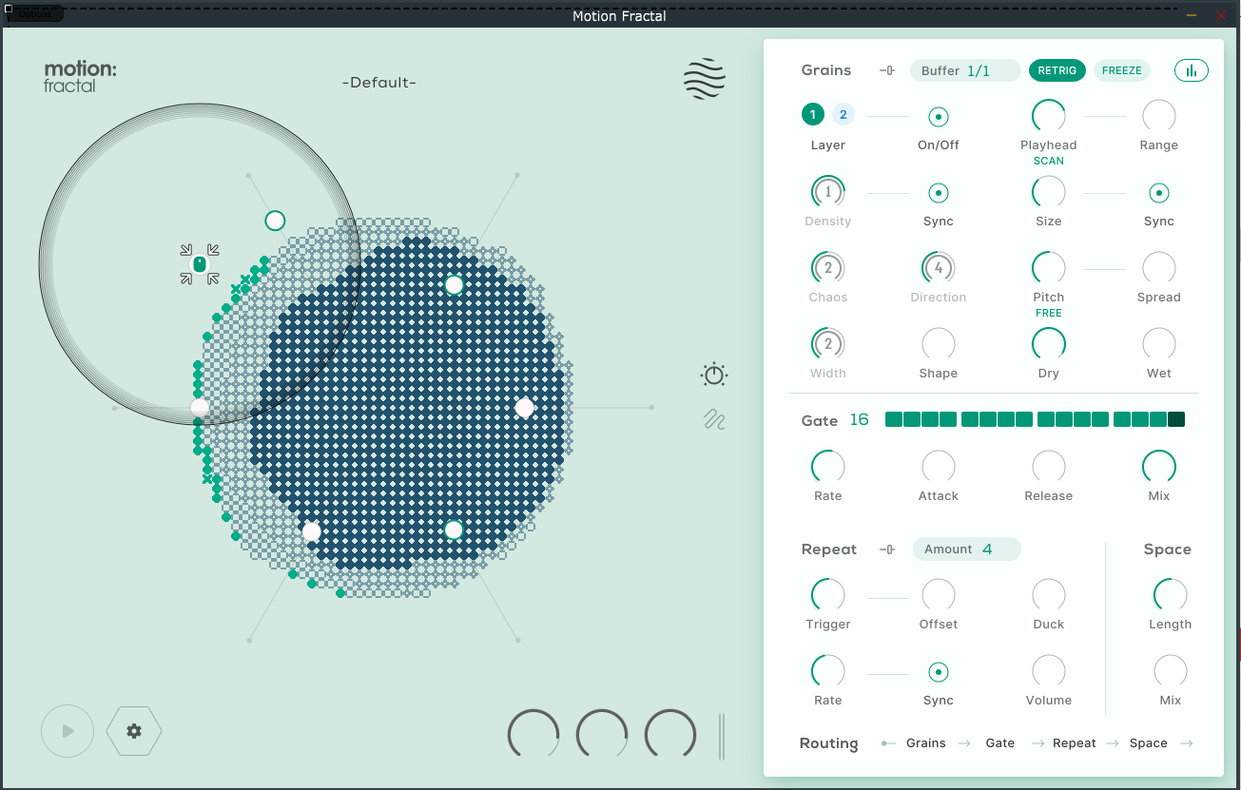Click the Direction knob

coord(939,268)
